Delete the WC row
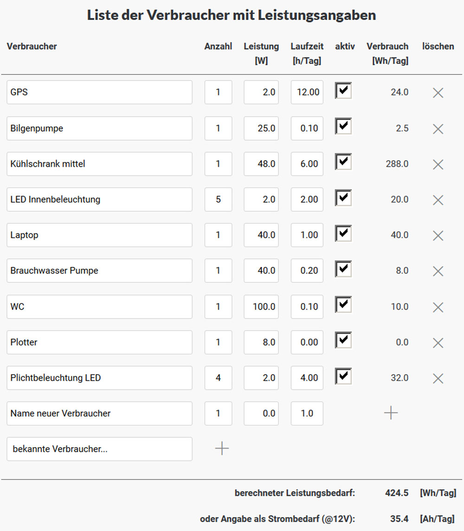 (438, 307)
